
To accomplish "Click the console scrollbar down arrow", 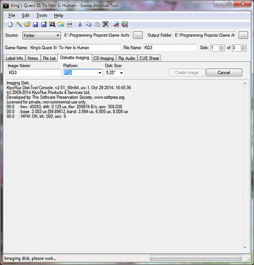I will 245,248.
